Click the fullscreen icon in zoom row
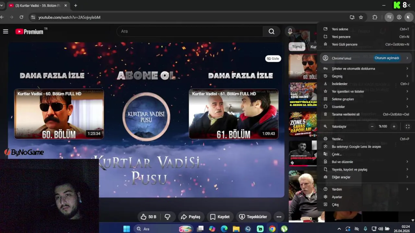415x233 pixels. pos(408,127)
